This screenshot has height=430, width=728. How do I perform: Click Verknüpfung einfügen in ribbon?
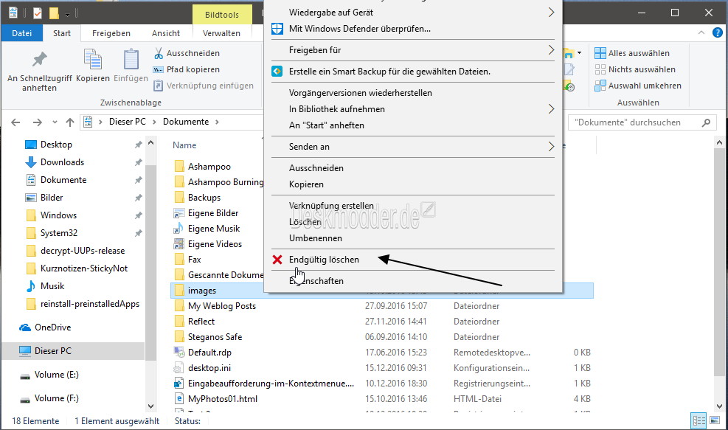204,86
